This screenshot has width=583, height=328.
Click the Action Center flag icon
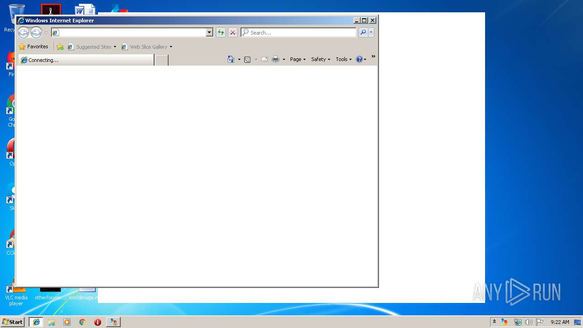coord(540,322)
